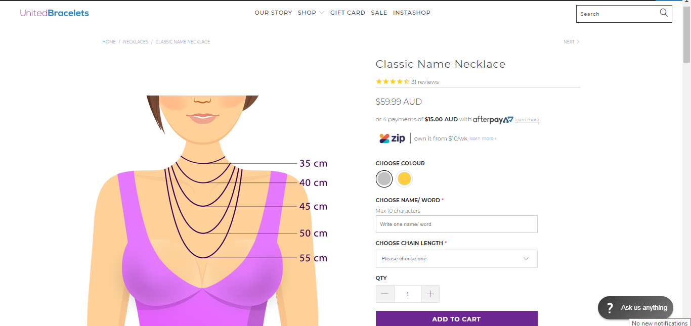Select the gold colour option

(x=404, y=179)
